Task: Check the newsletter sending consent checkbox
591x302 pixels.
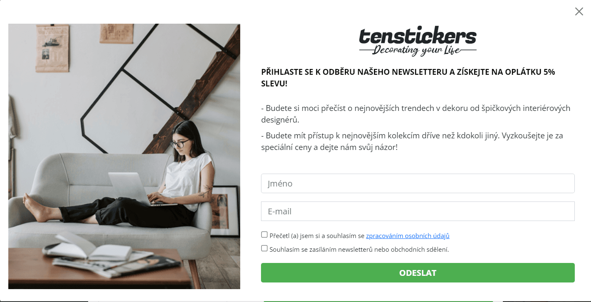Action: (x=264, y=248)
